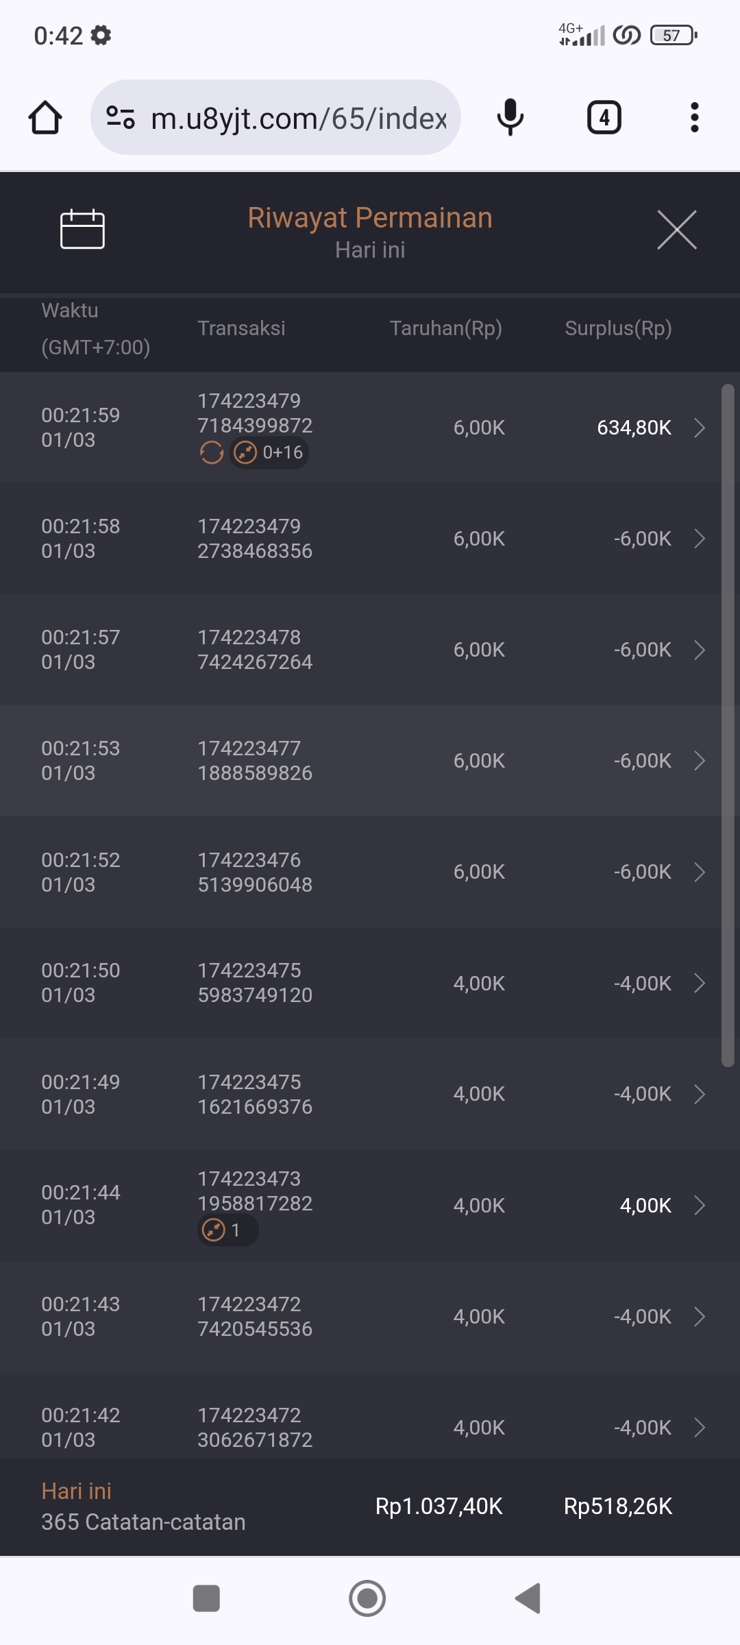Open the browser tab switcher showing 4

point(604,118)
